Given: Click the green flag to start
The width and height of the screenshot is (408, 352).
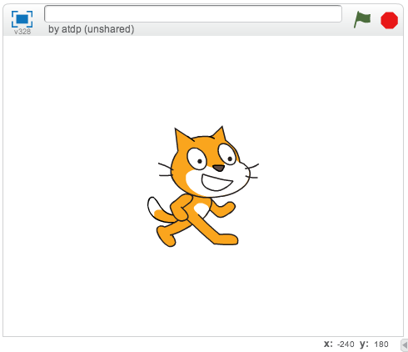Looking at the screenshot, I should tap(362, 20).
